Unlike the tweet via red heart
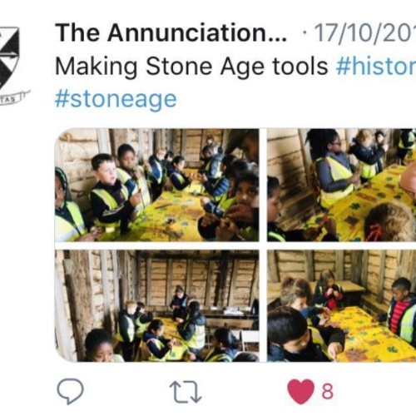 coord(301,392)
